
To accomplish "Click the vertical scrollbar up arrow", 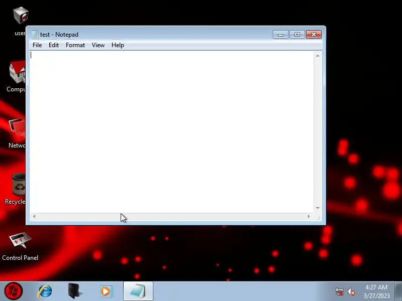I will coord(318,56).
